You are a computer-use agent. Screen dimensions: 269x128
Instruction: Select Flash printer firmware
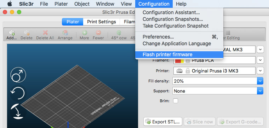click(179, 54)
